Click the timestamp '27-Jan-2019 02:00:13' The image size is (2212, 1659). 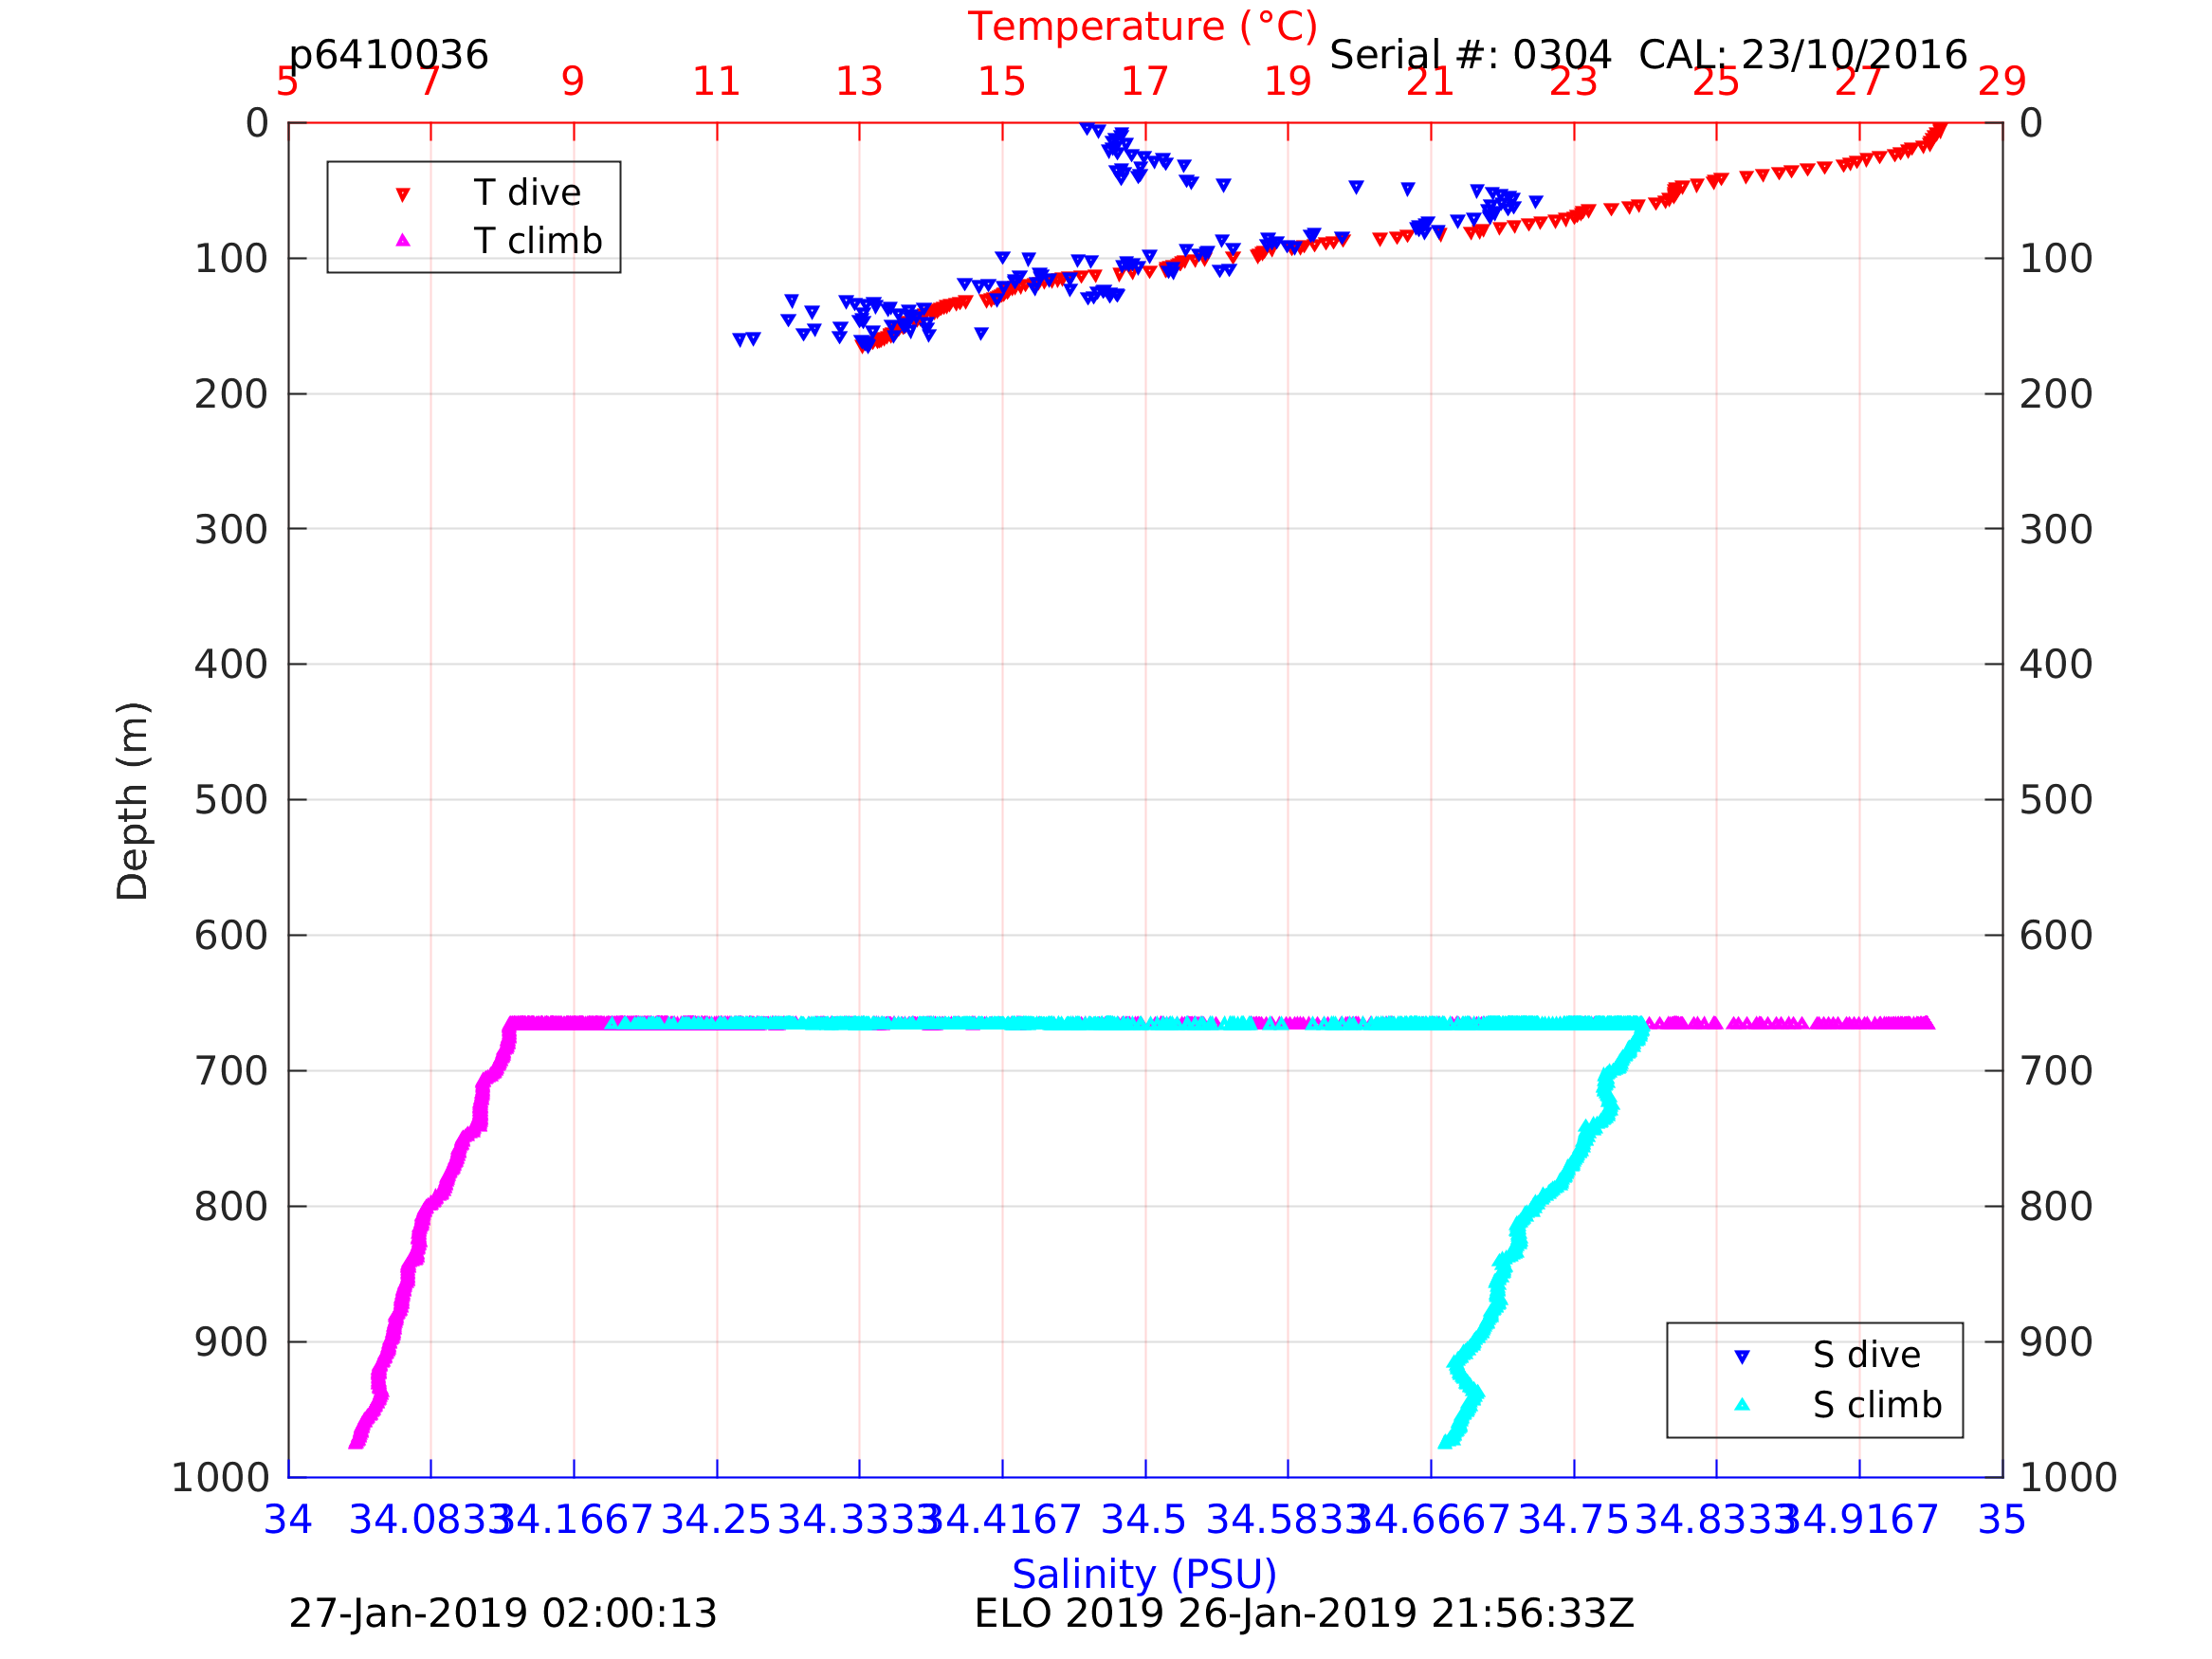(503, 1614)
